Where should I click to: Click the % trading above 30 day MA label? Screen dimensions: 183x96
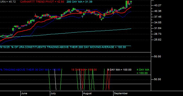[x=30, y=70]
